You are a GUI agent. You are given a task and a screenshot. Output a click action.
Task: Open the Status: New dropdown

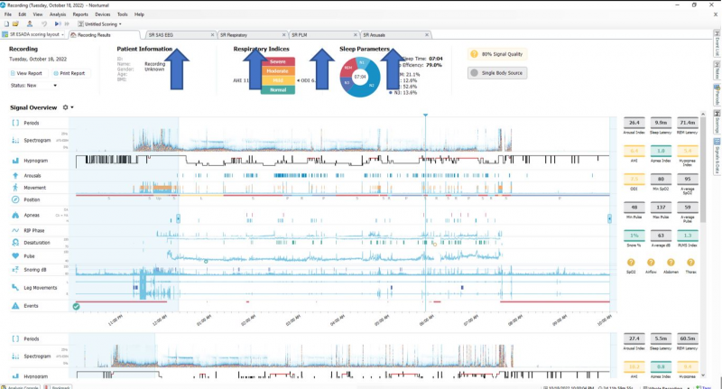pyautogui.click(x=33, y=86)
